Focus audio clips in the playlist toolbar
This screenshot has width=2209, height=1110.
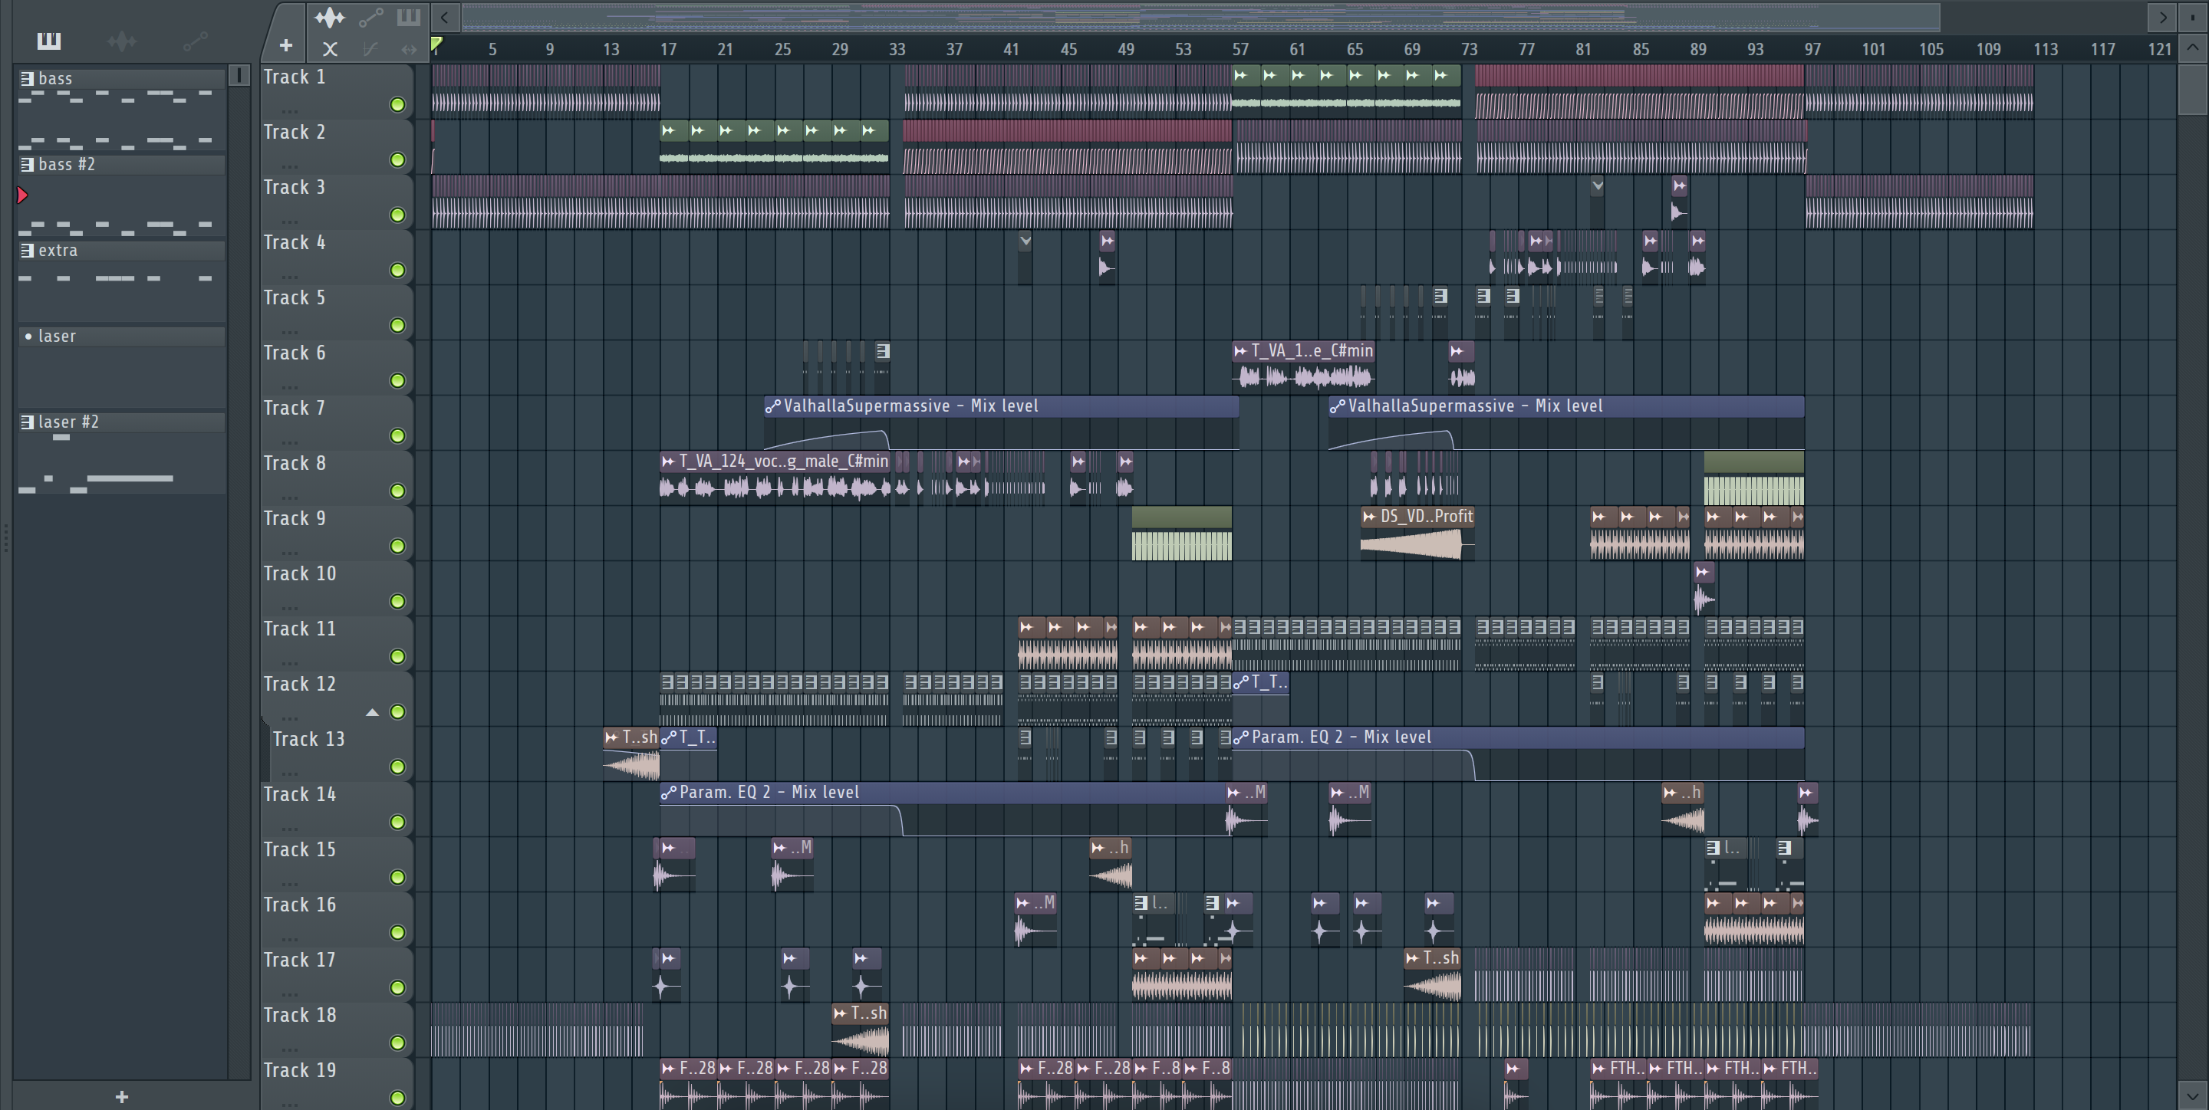click(x=329, y=16)
